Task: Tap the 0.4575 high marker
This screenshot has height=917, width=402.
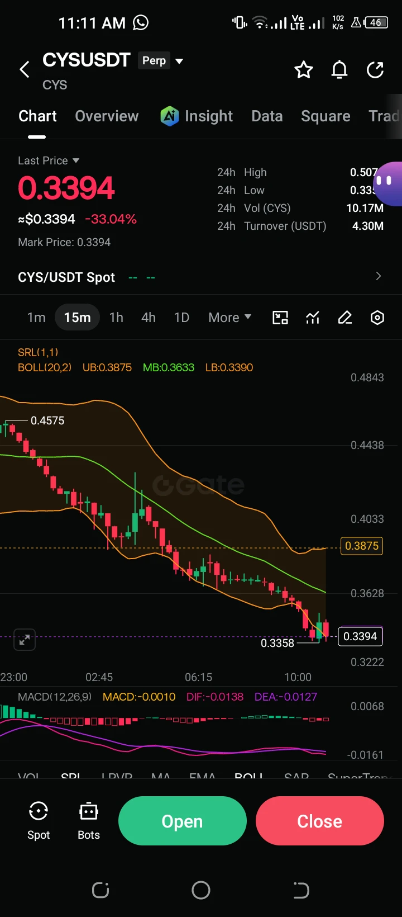Action: point(47,420)
